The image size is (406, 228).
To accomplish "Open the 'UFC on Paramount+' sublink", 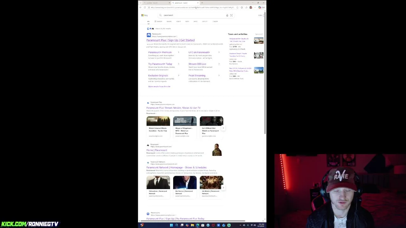I will click(x=199, y=52).
